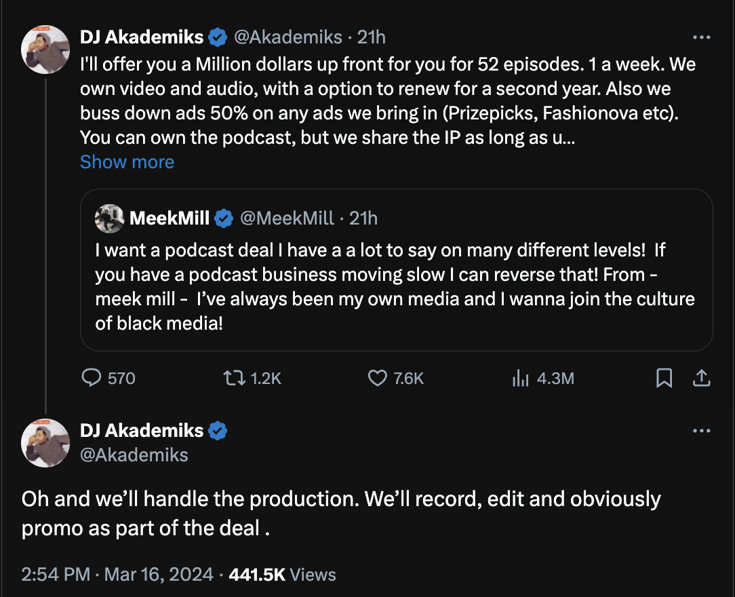Click MeekMill's small profile picture
Screen dimensions: 735x597
110,218
